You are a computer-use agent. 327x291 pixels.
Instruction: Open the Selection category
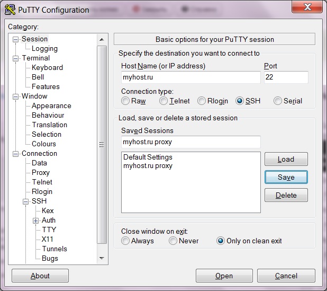click(47, 134)
